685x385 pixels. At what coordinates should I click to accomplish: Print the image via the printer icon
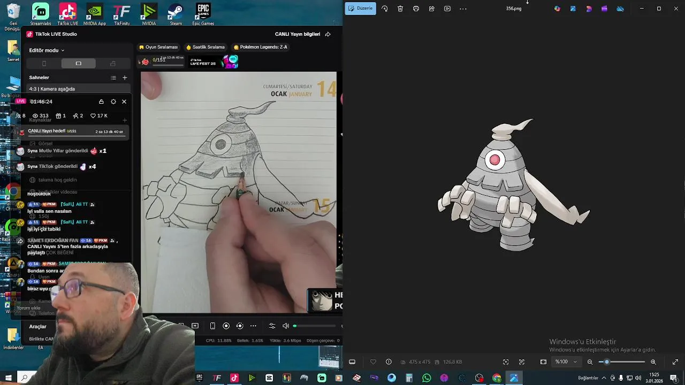pos(416,9)
